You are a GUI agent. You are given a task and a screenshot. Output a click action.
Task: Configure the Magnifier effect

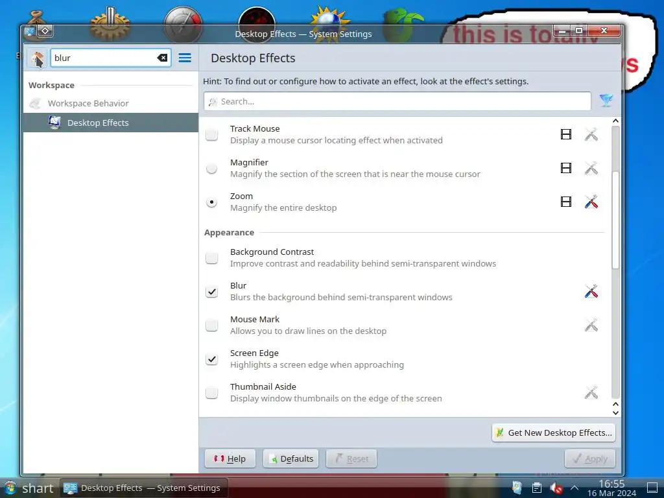pyautogui.click(x=591, y=168)
